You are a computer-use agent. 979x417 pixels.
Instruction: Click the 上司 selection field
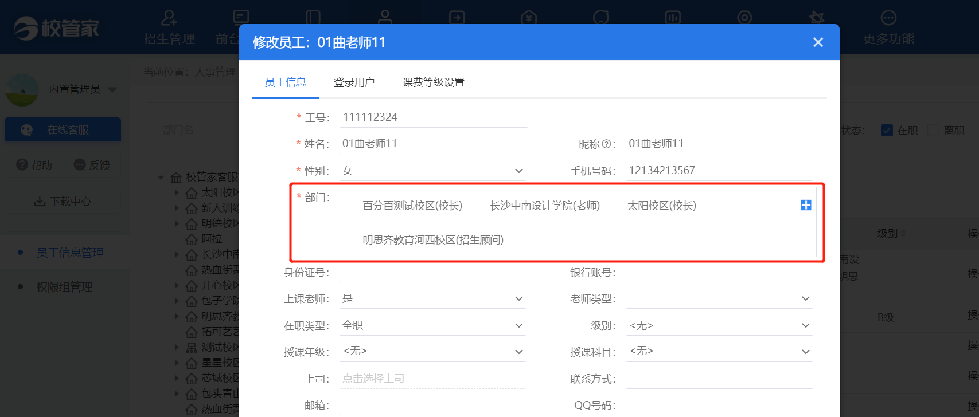coord(433,379)
